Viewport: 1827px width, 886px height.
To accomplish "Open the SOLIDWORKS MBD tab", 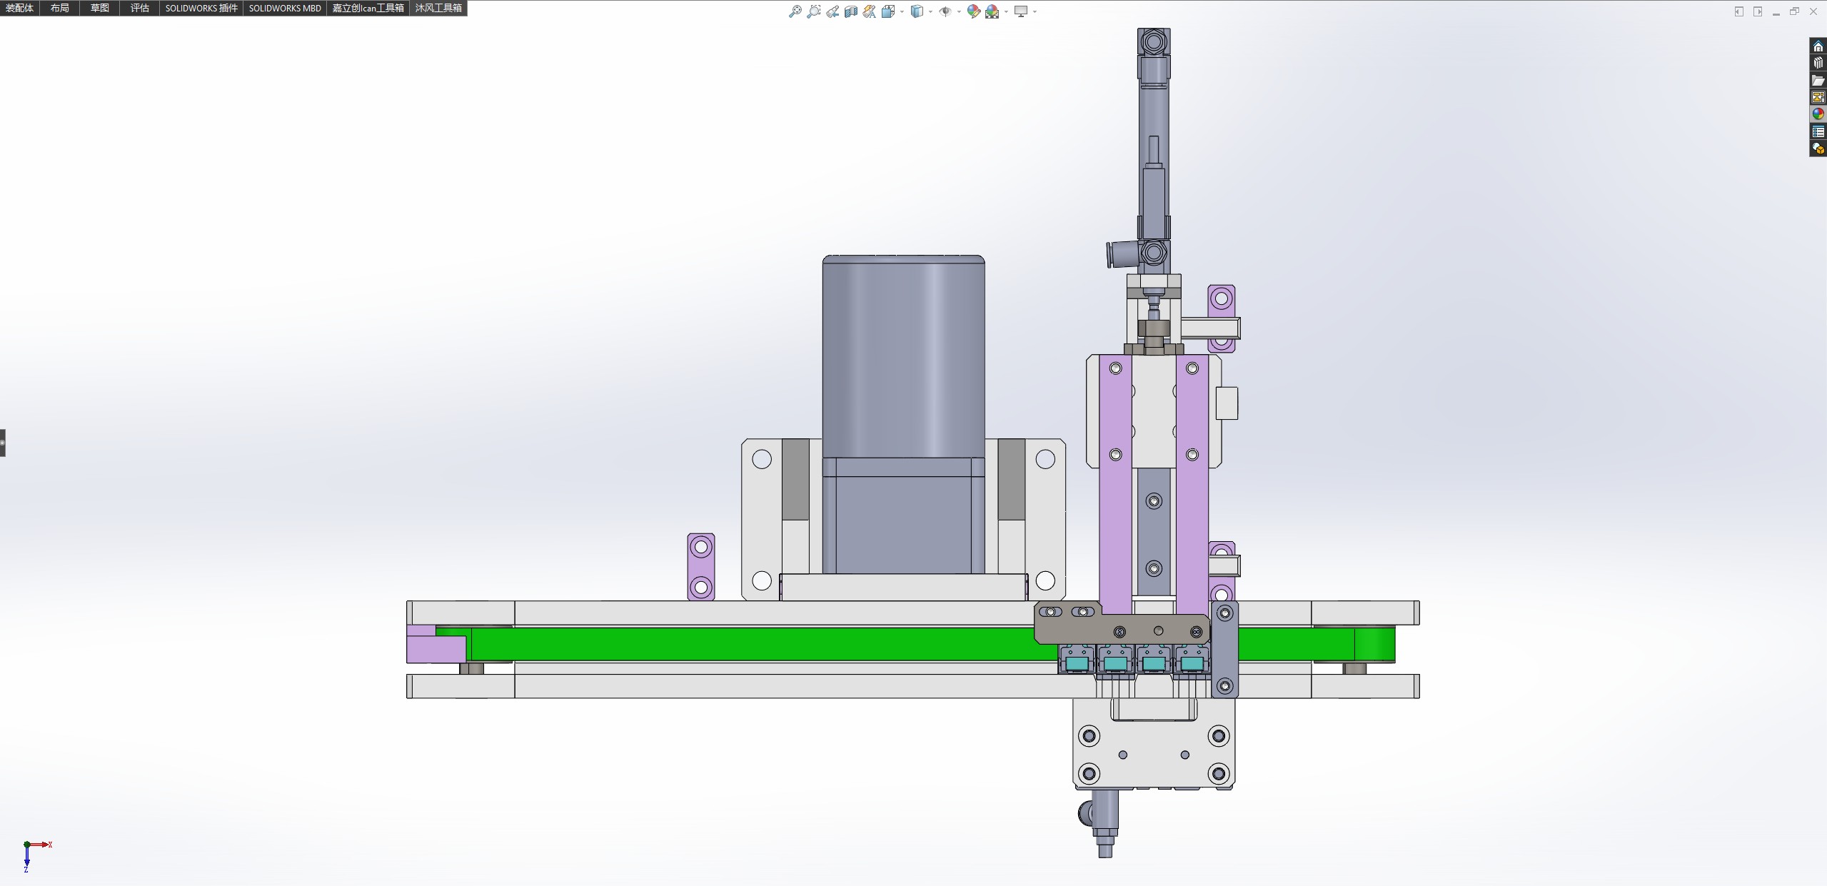I will 284,8.
